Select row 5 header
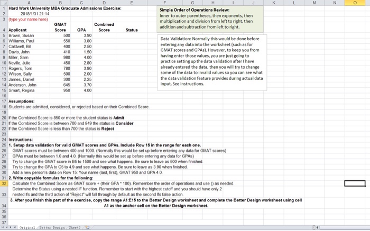 pyautogui.click(x=4, y=35)
